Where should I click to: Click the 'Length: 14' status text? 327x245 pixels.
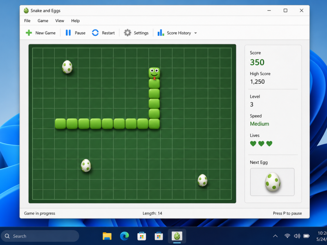152,213
